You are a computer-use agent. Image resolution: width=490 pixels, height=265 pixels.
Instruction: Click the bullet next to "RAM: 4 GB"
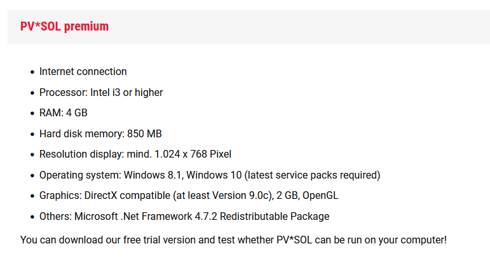coord(32,114)
